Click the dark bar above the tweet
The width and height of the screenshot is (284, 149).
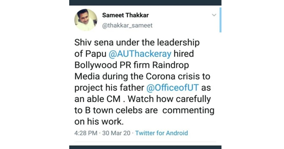(145, 2)
